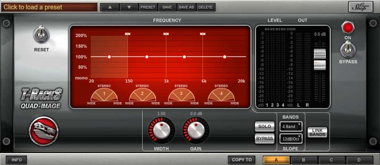This screenshot has width=380, height=165.
Task: Select band 2 width node
Action: [x=147, y=57]
